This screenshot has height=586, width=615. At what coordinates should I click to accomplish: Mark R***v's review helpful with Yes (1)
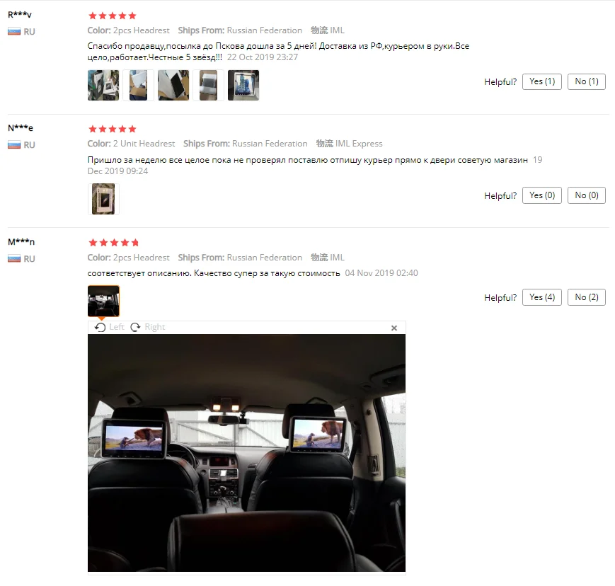click(x=542, y=81)
